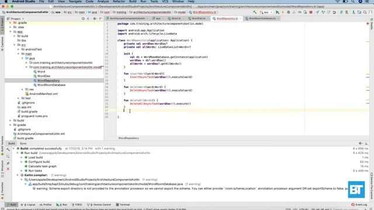Image resolution: width=374 pixels, height=210 pixels.
Task: Collapse the Kotlin compiler node
Action: [x=18, y=175]
